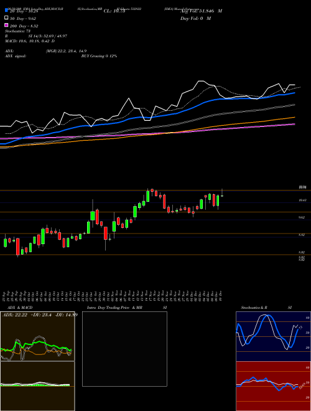
Task: Click the 'ADX signal:' label
Action: 16,56
